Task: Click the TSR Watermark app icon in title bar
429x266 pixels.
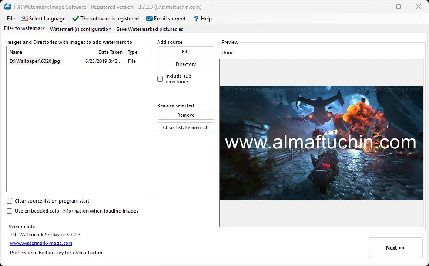Action: coord(8,7)
